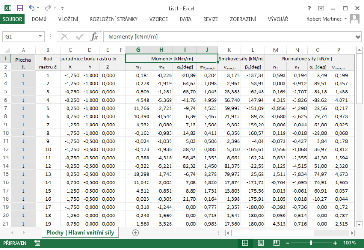Select cell showing 11,766
This screenshot has height=250, width=364.
(x=138, y=108)
